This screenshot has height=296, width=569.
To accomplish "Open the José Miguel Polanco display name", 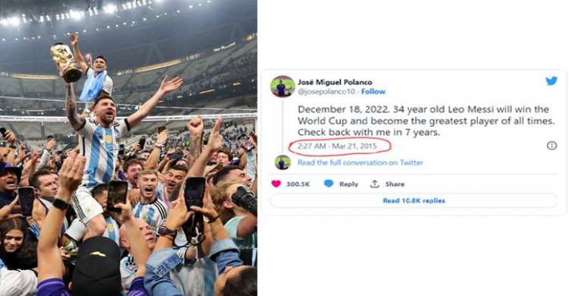I will 335,82.
